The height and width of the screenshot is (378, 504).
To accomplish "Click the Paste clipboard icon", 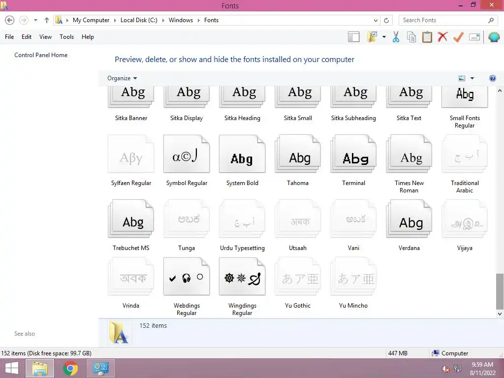I will [x=427, y=37].
